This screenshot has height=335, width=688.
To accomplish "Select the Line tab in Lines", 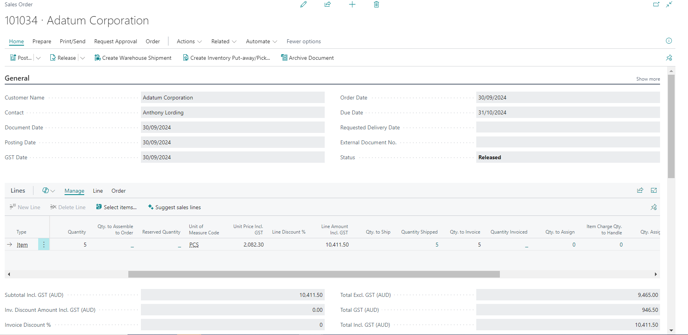I will click(98, 191).
